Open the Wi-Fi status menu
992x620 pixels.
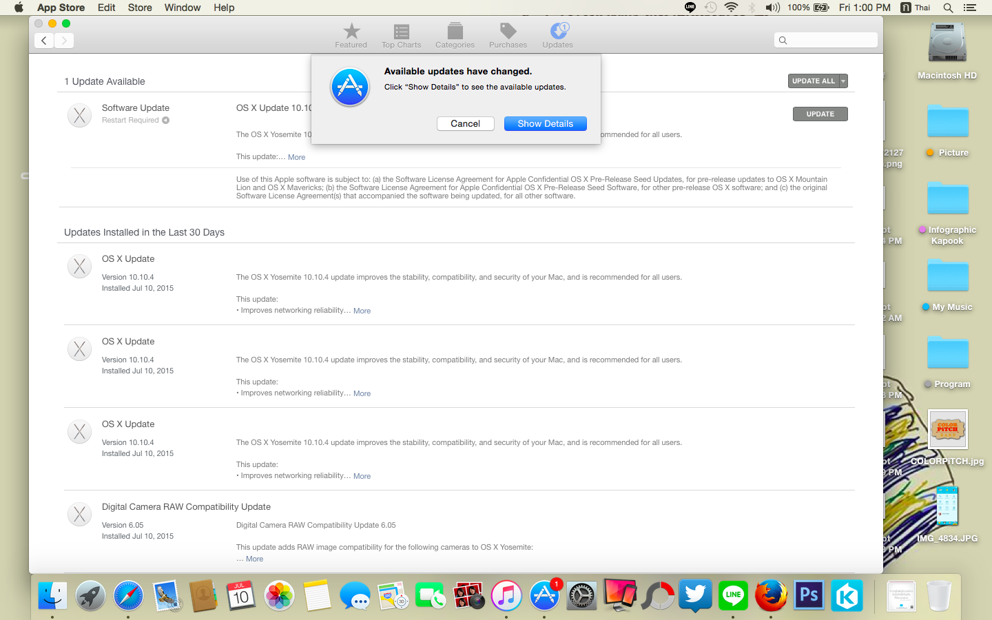point(732,8)
